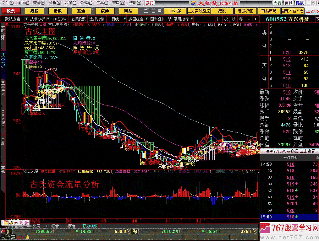Select the yellow 港股 button beside 股票
This screenshot has width=319, height=241.
(34, 11)
